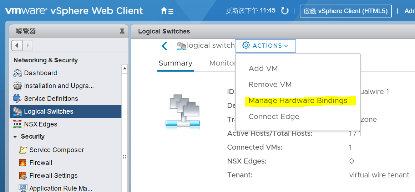Pin the navigator panel with pushpin icon
415x192 pixels.
click(122, 32)
